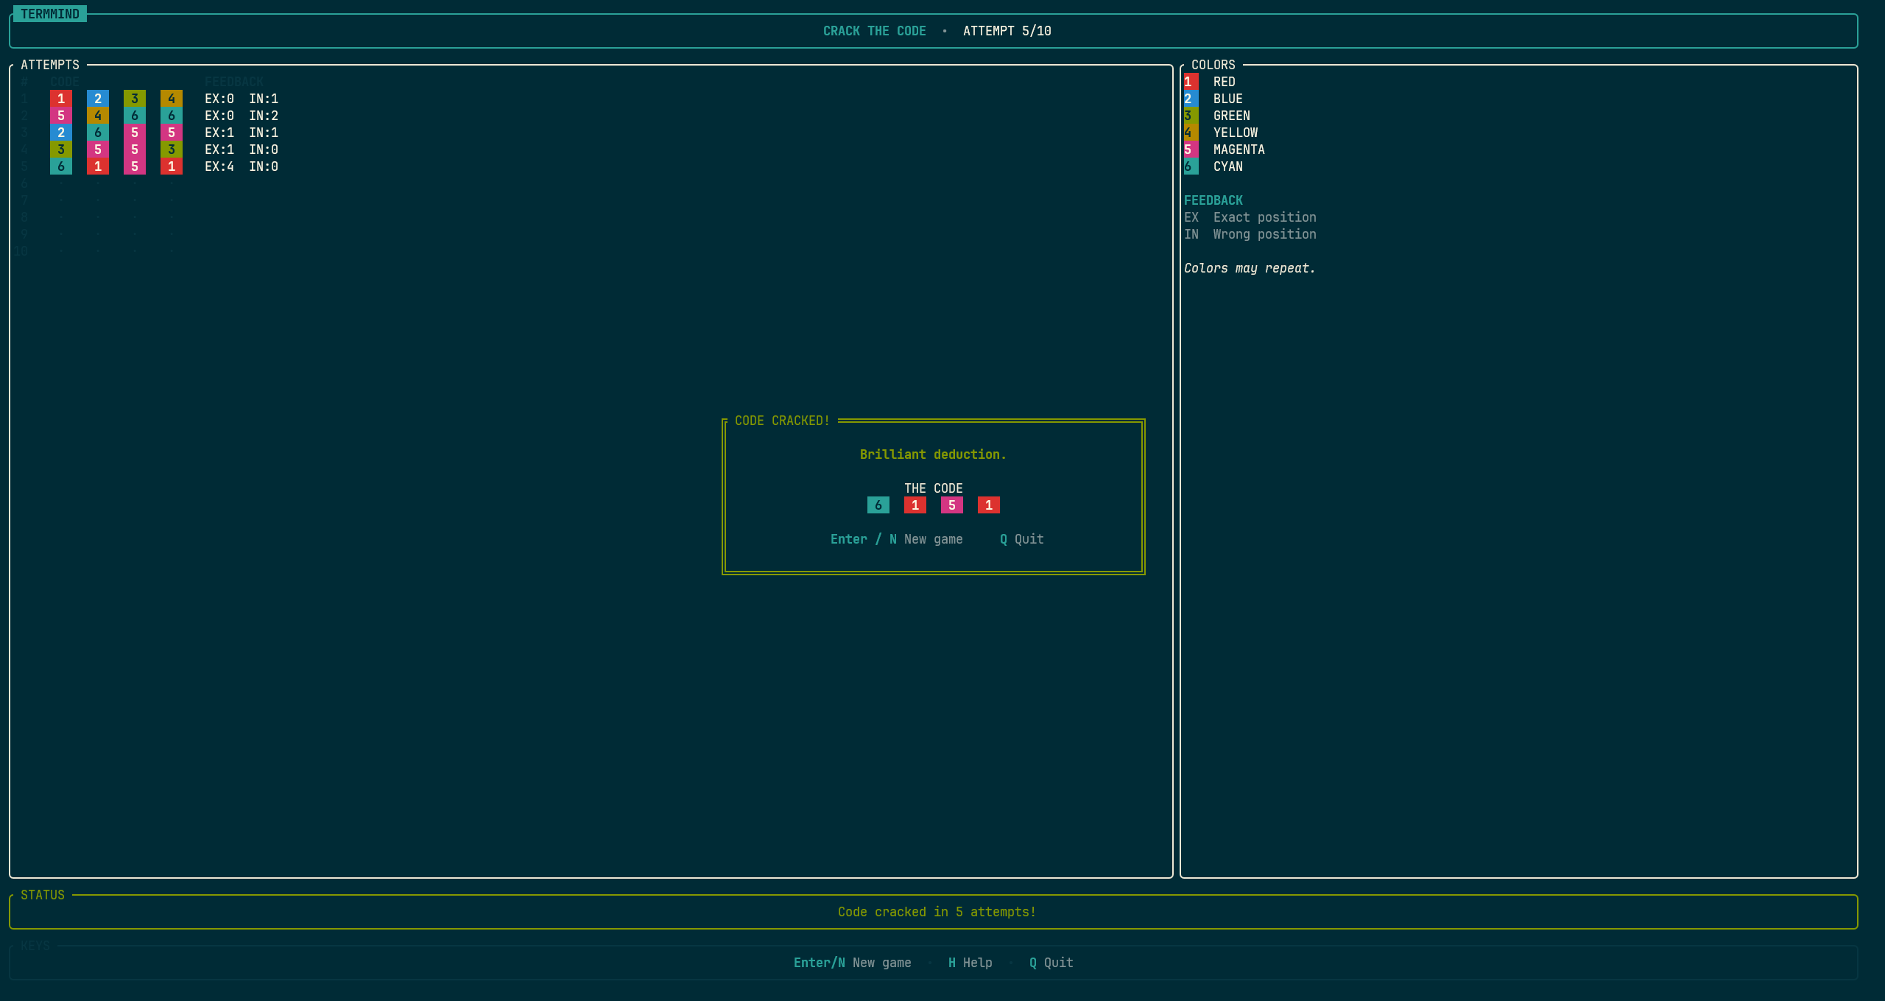Click the Blue swatch numbered 2 in Colors

[1191, 99]
